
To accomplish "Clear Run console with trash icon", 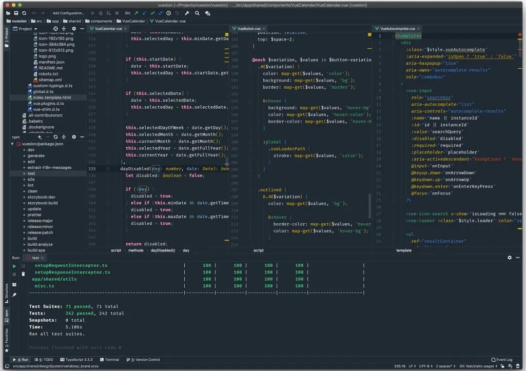I will pos(23,274).
